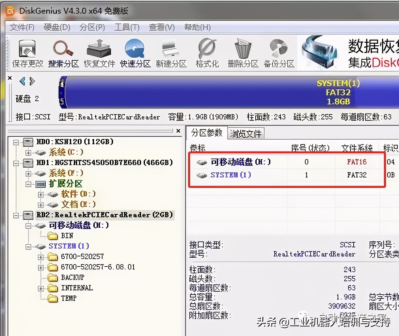Collapse the 扩展分区 node
This screenshot has height=336, width=399.
(x=28, y=184)
